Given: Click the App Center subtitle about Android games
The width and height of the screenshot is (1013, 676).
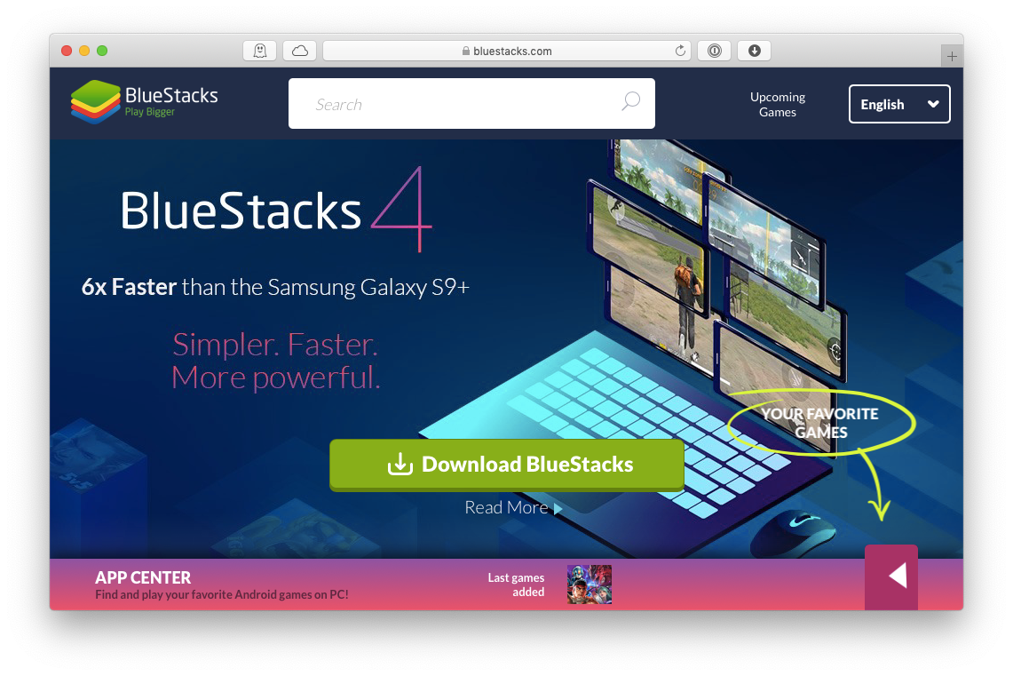Looking at the screenshot, I should [222, 594].
